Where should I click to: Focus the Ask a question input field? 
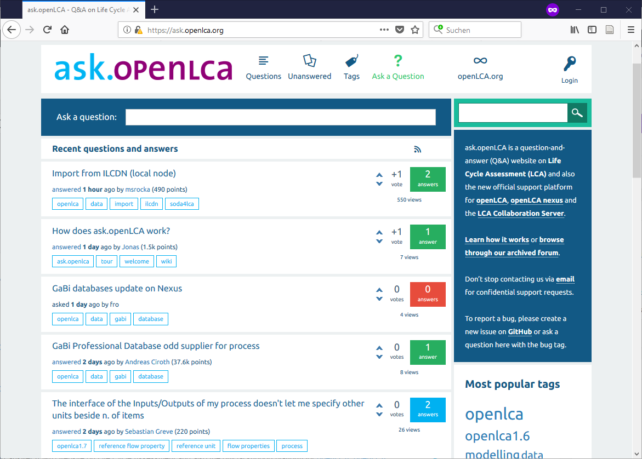point(280,117)
